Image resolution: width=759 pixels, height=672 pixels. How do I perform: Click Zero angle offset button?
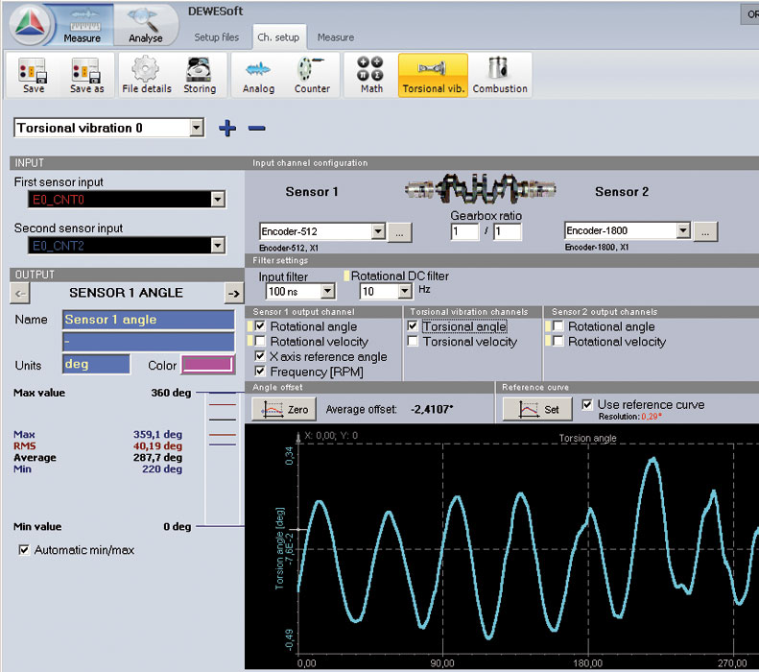(284, 410)
